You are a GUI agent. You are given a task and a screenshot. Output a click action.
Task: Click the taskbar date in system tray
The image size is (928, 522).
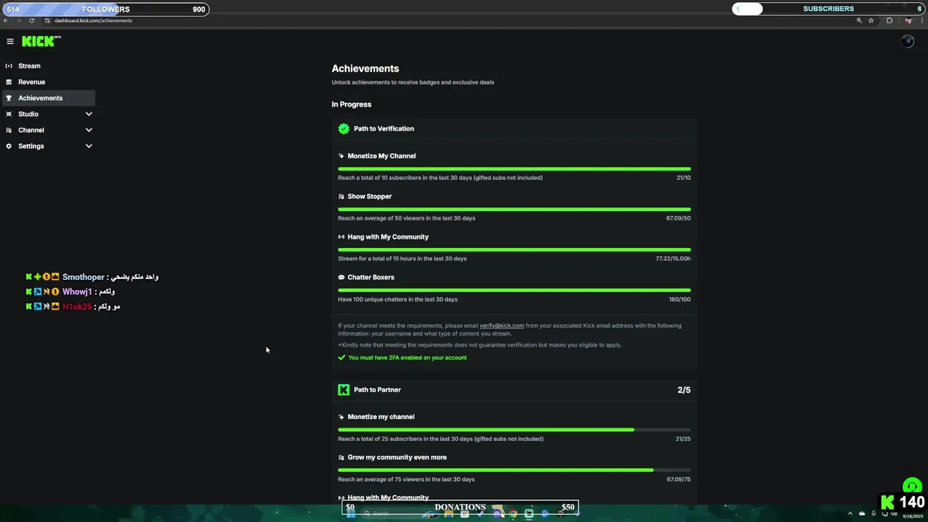912,516
